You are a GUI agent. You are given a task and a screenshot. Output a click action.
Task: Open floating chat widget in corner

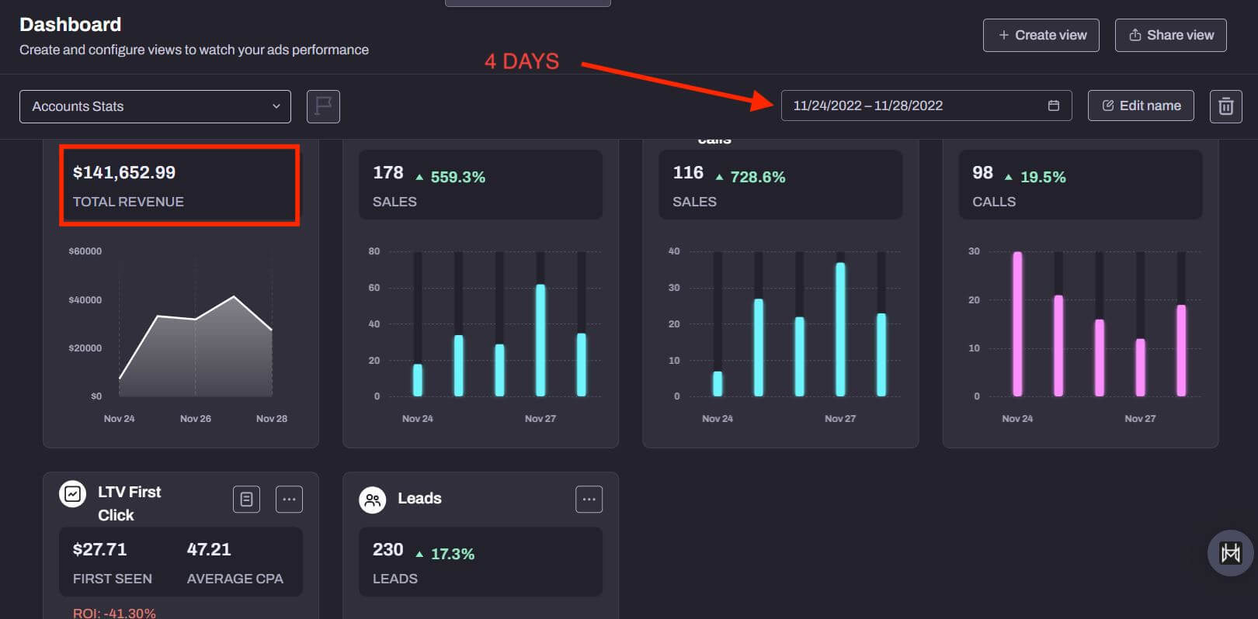(1230, 553)
